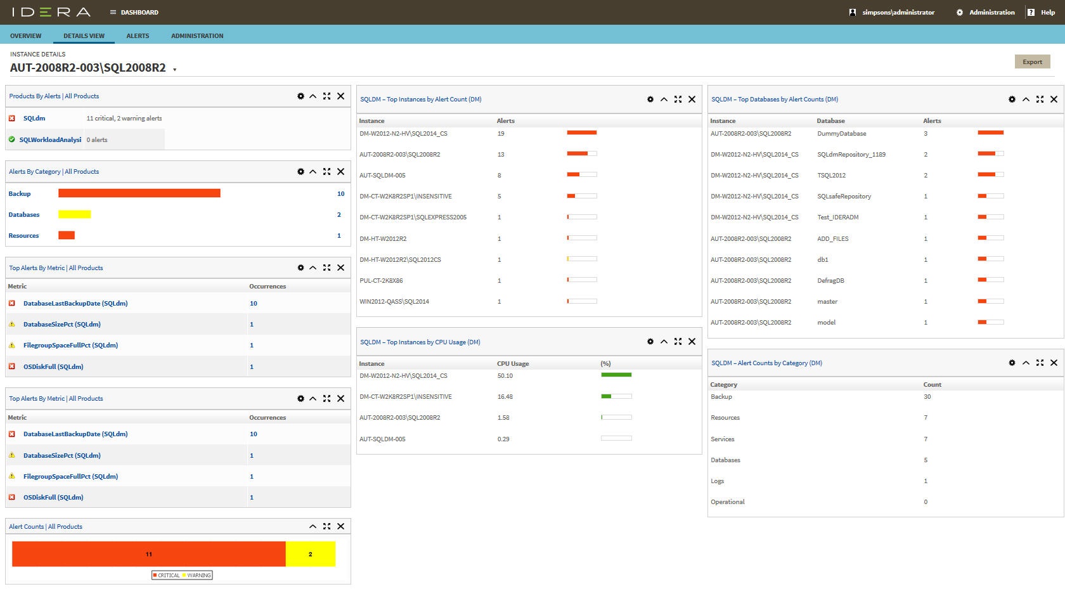1065x589 pixels.
Task: Open the Administration gear in header
Action: [960, 13]
